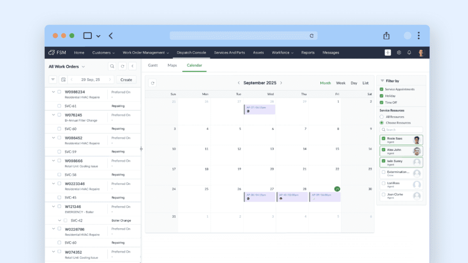Open the settings gear in top bar
468x263 pixels.
pyautogui.click(x=399, y=53)
